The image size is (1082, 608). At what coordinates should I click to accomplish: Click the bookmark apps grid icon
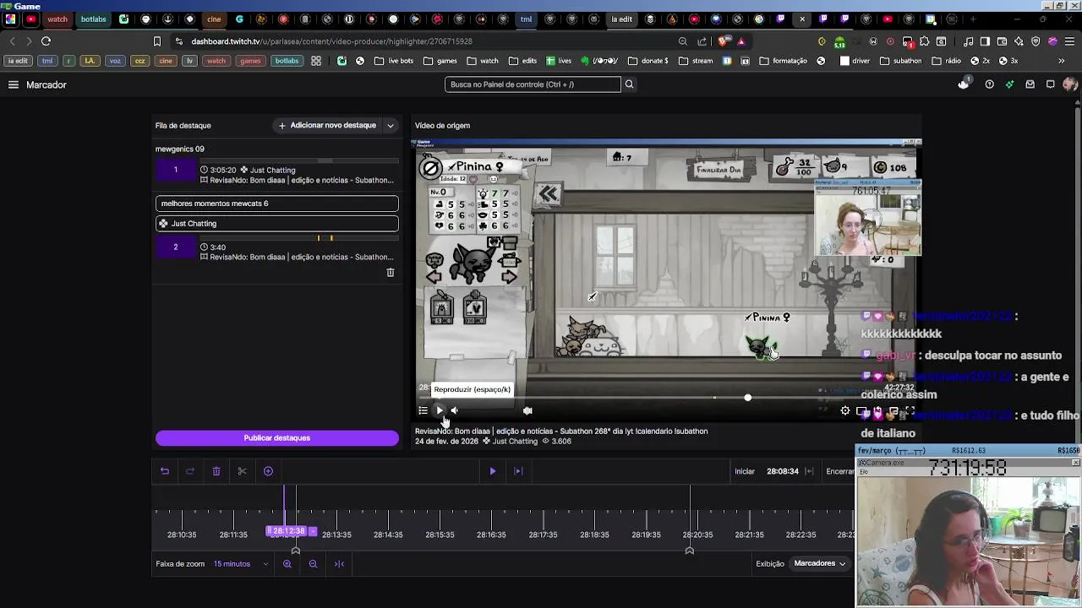pos(316,61)
